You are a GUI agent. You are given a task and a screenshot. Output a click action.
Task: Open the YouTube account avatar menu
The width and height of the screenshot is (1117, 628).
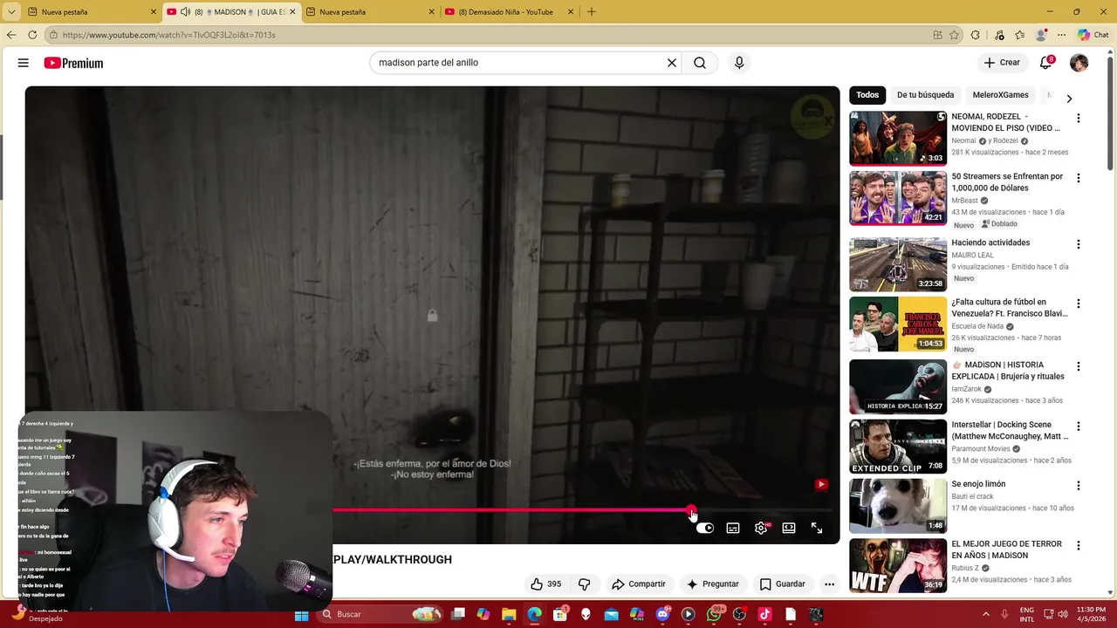tap(1079, 63)
